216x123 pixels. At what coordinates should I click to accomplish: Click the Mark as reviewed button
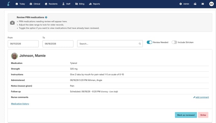(x=186, y=115)
